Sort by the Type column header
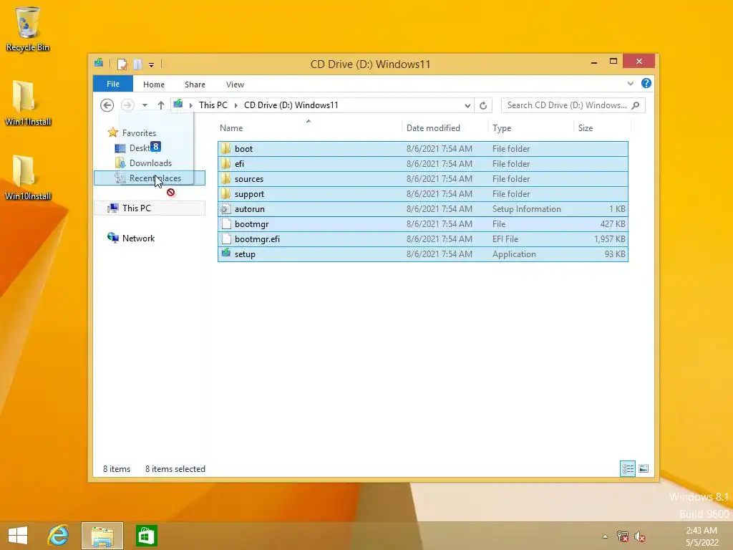This screenshot has height=550, width=733. click(530, 127)
